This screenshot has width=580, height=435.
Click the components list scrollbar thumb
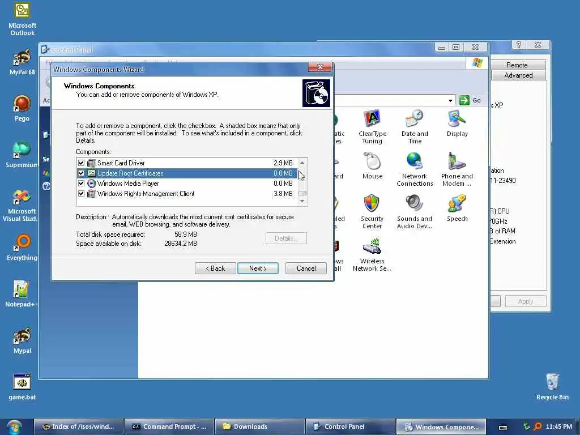tap(302, 193)
